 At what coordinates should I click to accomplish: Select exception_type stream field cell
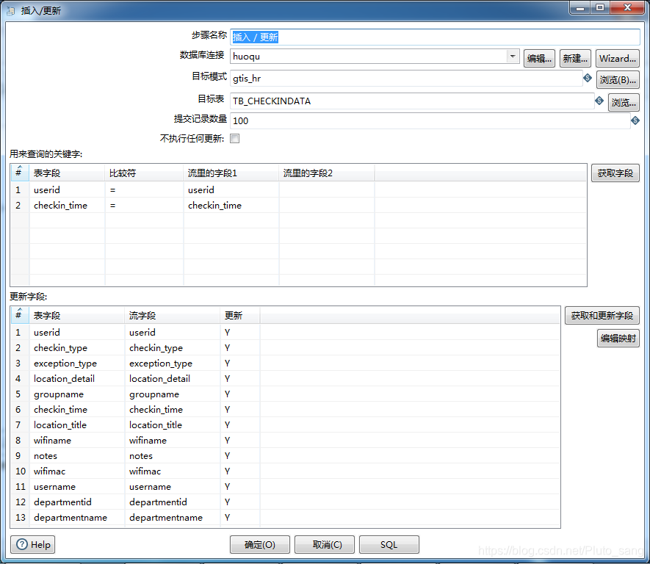[172, 363]
